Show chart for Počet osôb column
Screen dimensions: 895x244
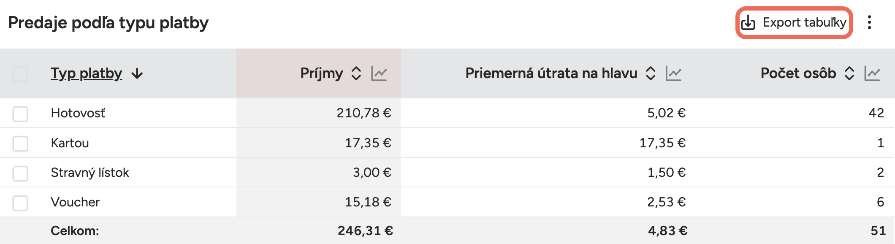pos(872,73)
